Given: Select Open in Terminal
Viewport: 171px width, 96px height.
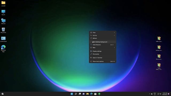Looking at the screenshot, I should pos(103,58).
